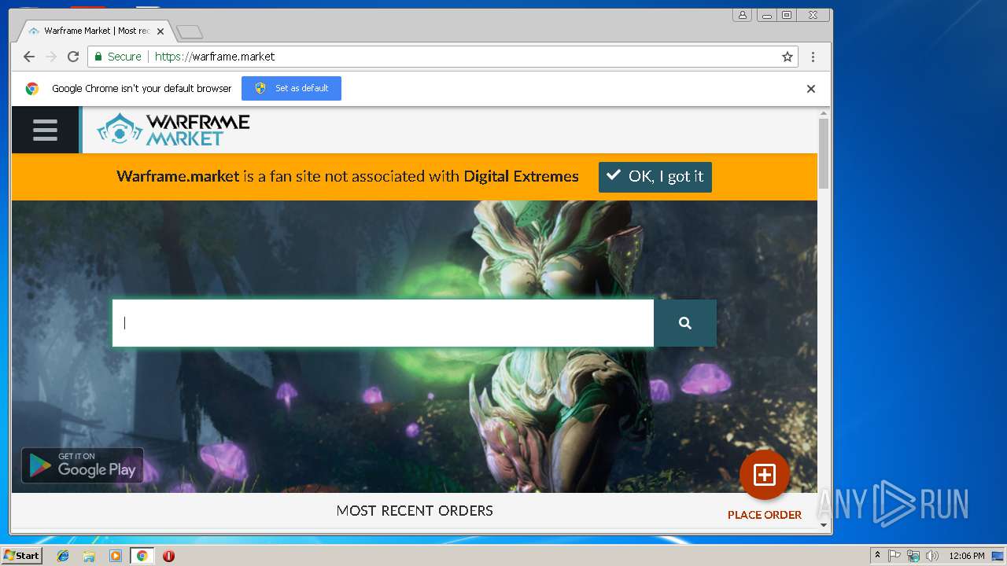This screenshot has height=566, width=1007.
Task: Click the PLACE ORDER label
Action: point(765,515)
